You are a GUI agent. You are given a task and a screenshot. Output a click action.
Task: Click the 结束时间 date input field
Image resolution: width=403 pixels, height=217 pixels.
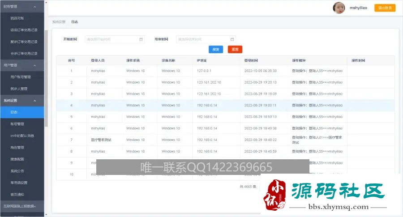click(206, 39)
